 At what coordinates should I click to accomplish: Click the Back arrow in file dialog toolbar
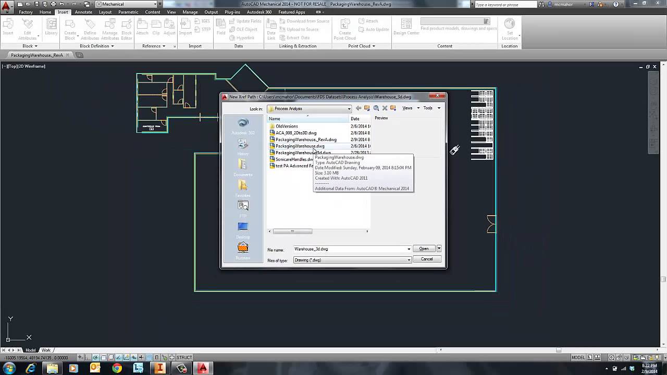358,108
